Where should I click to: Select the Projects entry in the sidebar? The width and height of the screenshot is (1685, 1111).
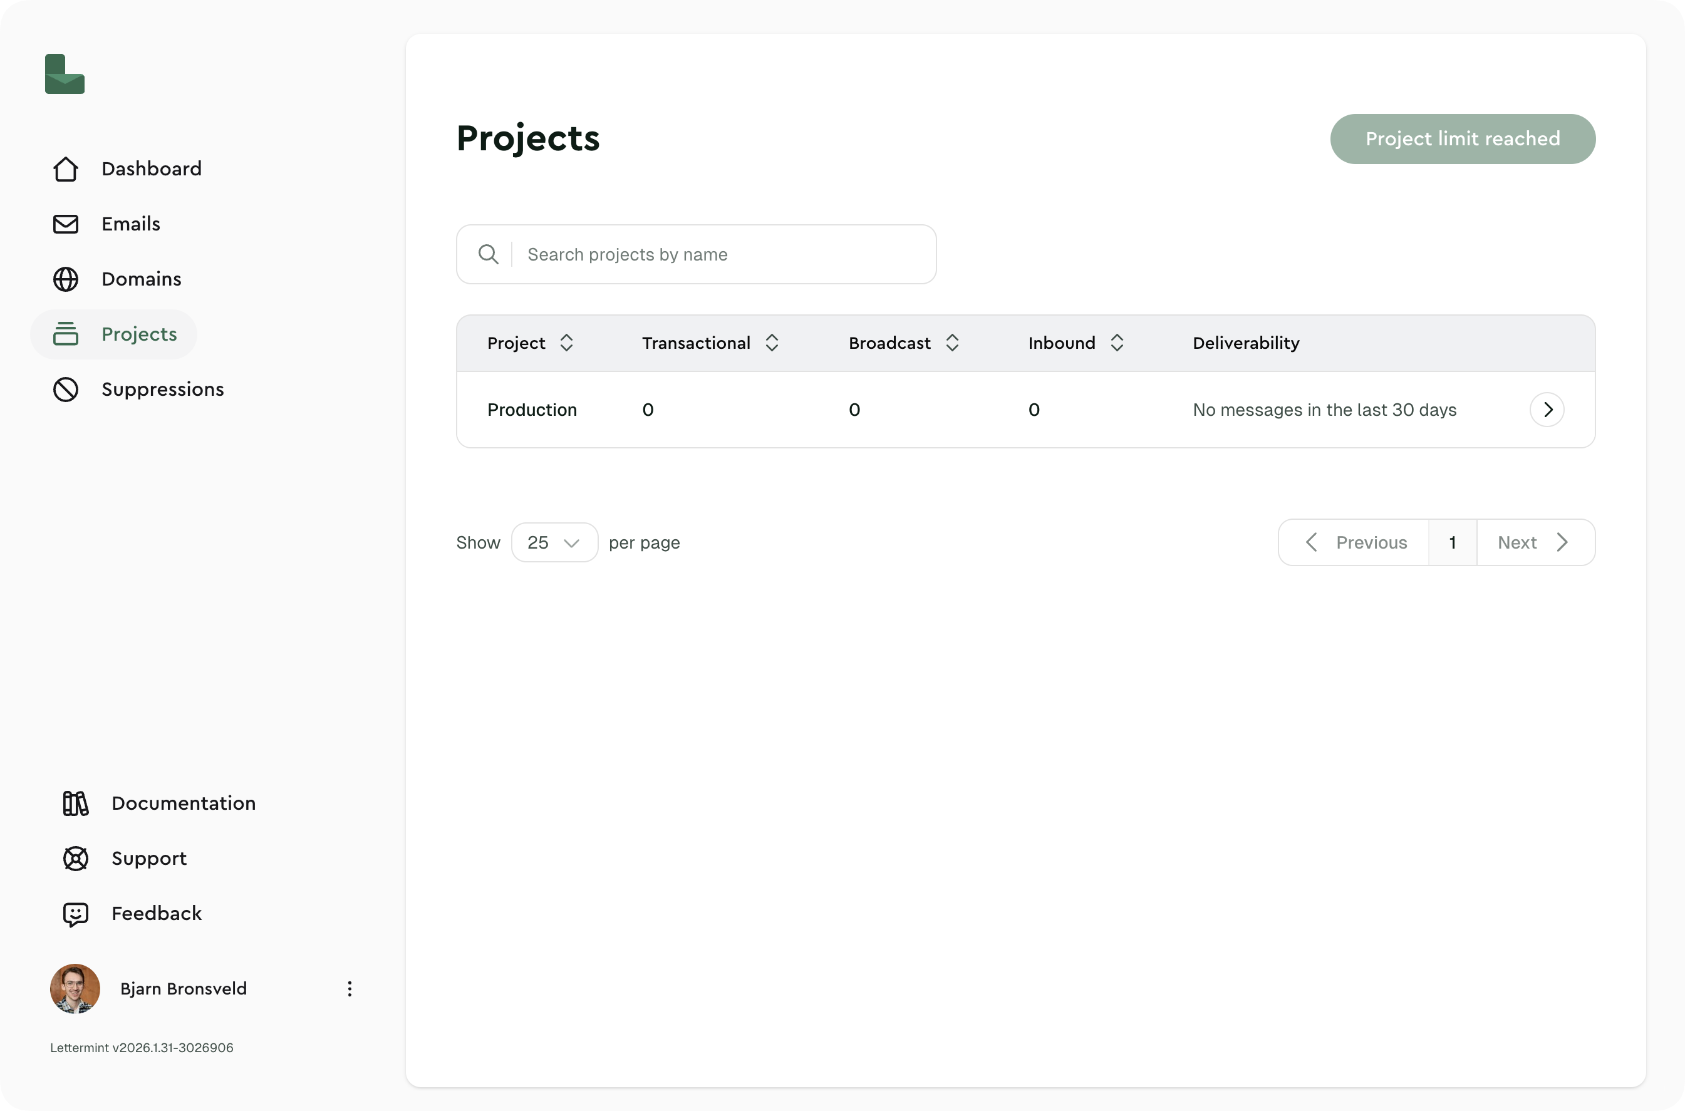pyautogui.click(x=139, y=334)
